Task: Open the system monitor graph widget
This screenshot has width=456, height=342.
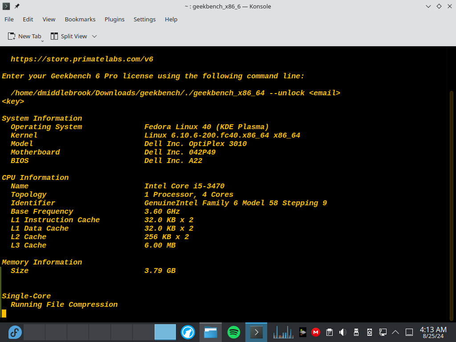Action: [283, 332]
